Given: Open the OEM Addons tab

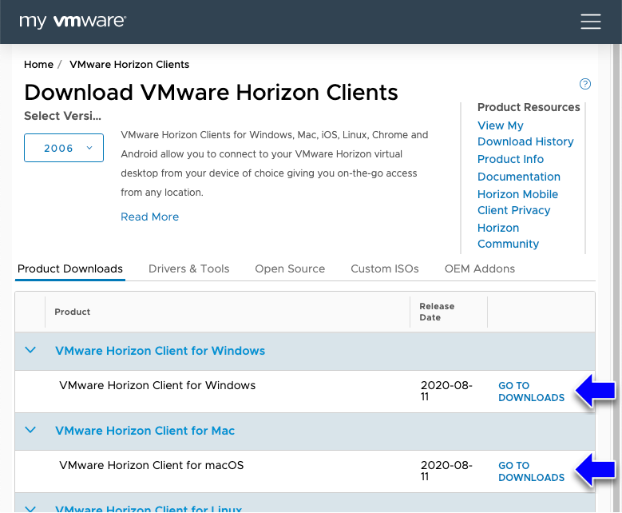Looking at the screenshot, I should pos(480,268).
